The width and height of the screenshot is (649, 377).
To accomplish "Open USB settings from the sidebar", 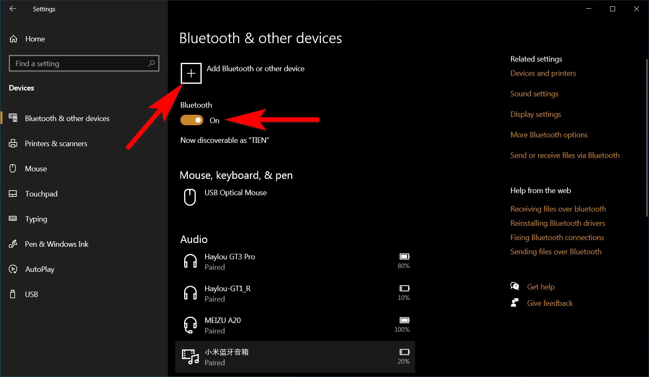I will tap(13, 294).
